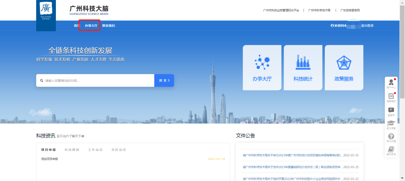
Task: Select 办事大厅 in the navigation bar
Action: click(x=91, y=25)
